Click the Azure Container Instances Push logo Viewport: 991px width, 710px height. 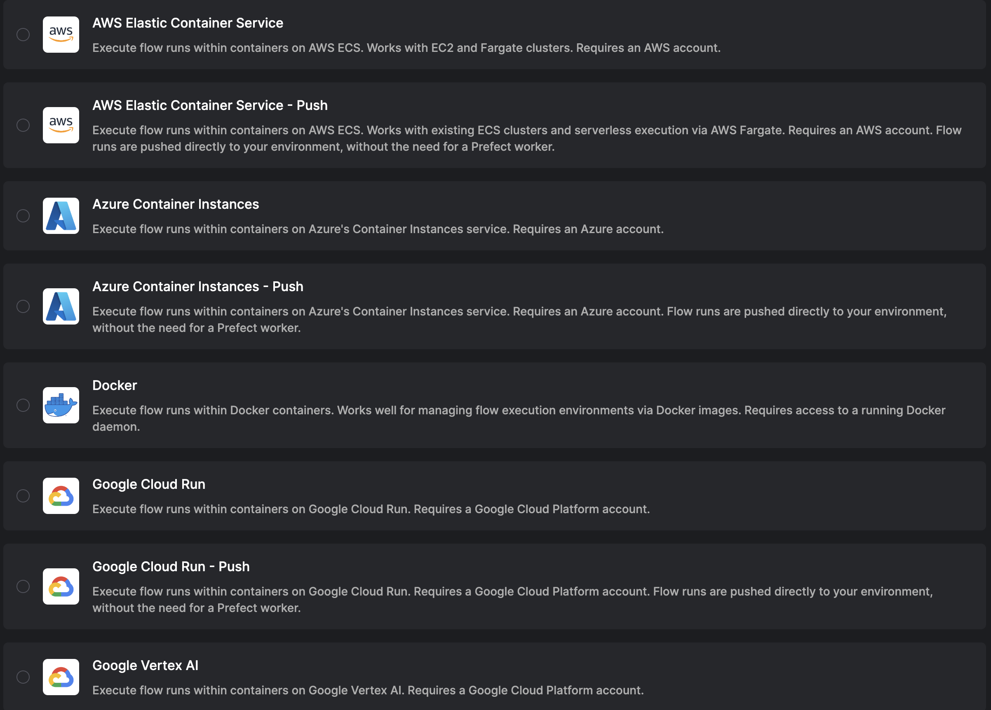click(x=61, y=306)
